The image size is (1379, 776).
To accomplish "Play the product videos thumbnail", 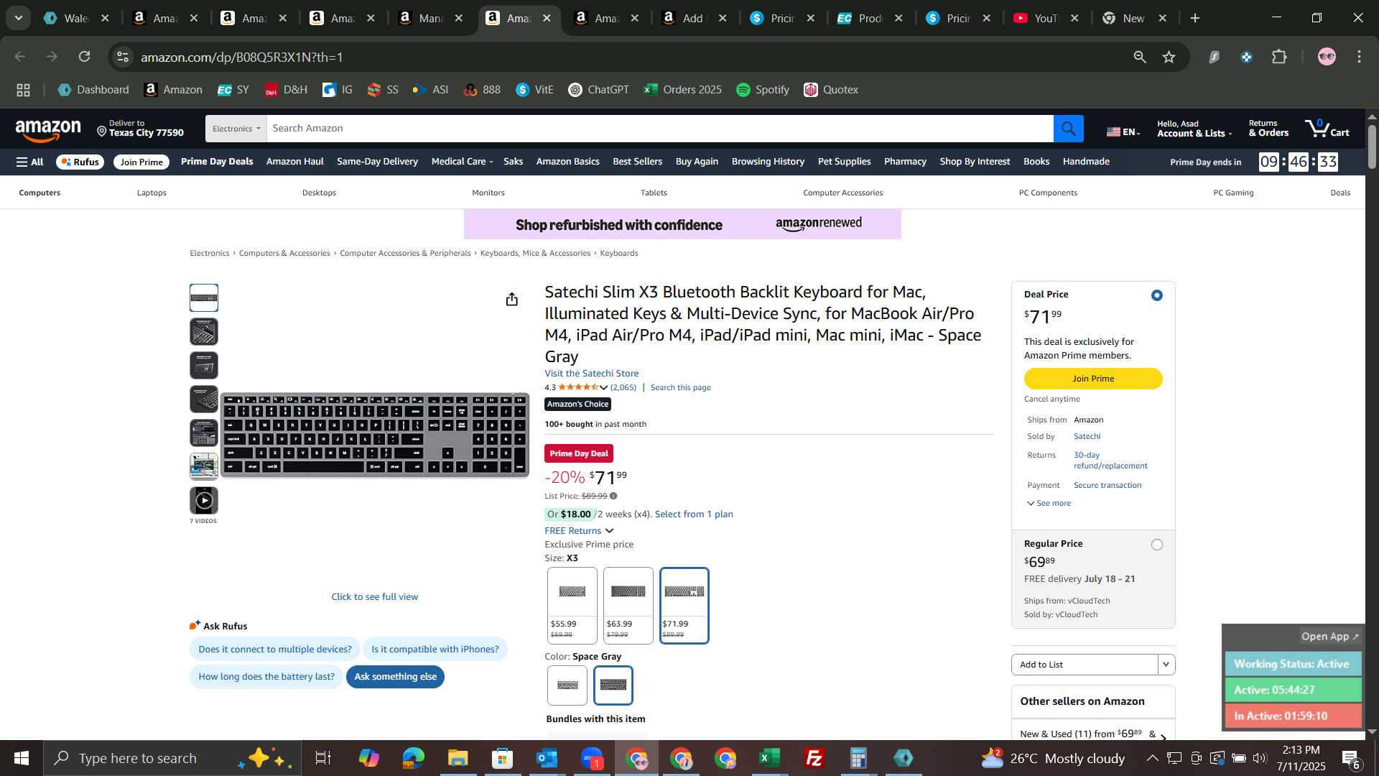I will [x=204, y=500].
